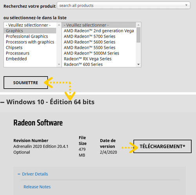Click the category list scroll-down arrow
The image size is (196, 195).
tap(59, 64)
